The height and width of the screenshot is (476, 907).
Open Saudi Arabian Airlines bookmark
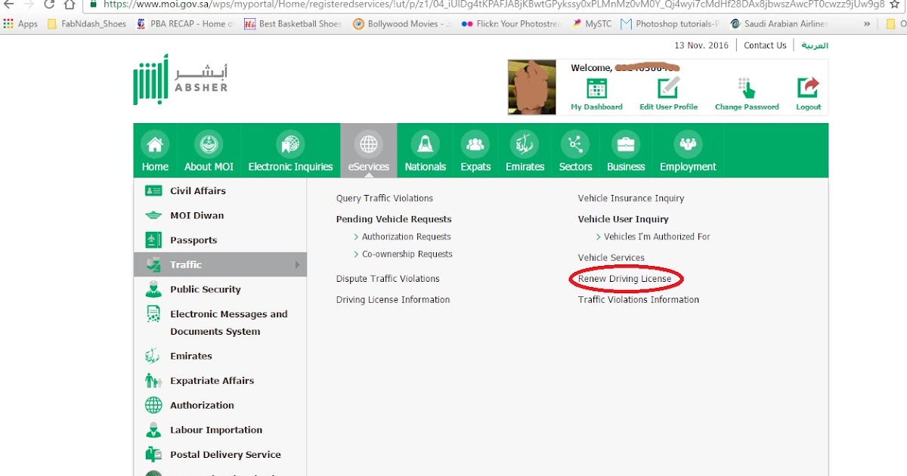click(x=780, y=24)
